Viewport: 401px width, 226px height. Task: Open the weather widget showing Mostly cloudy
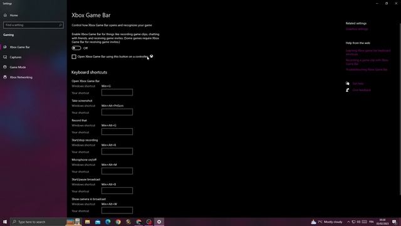coord(326,222)
